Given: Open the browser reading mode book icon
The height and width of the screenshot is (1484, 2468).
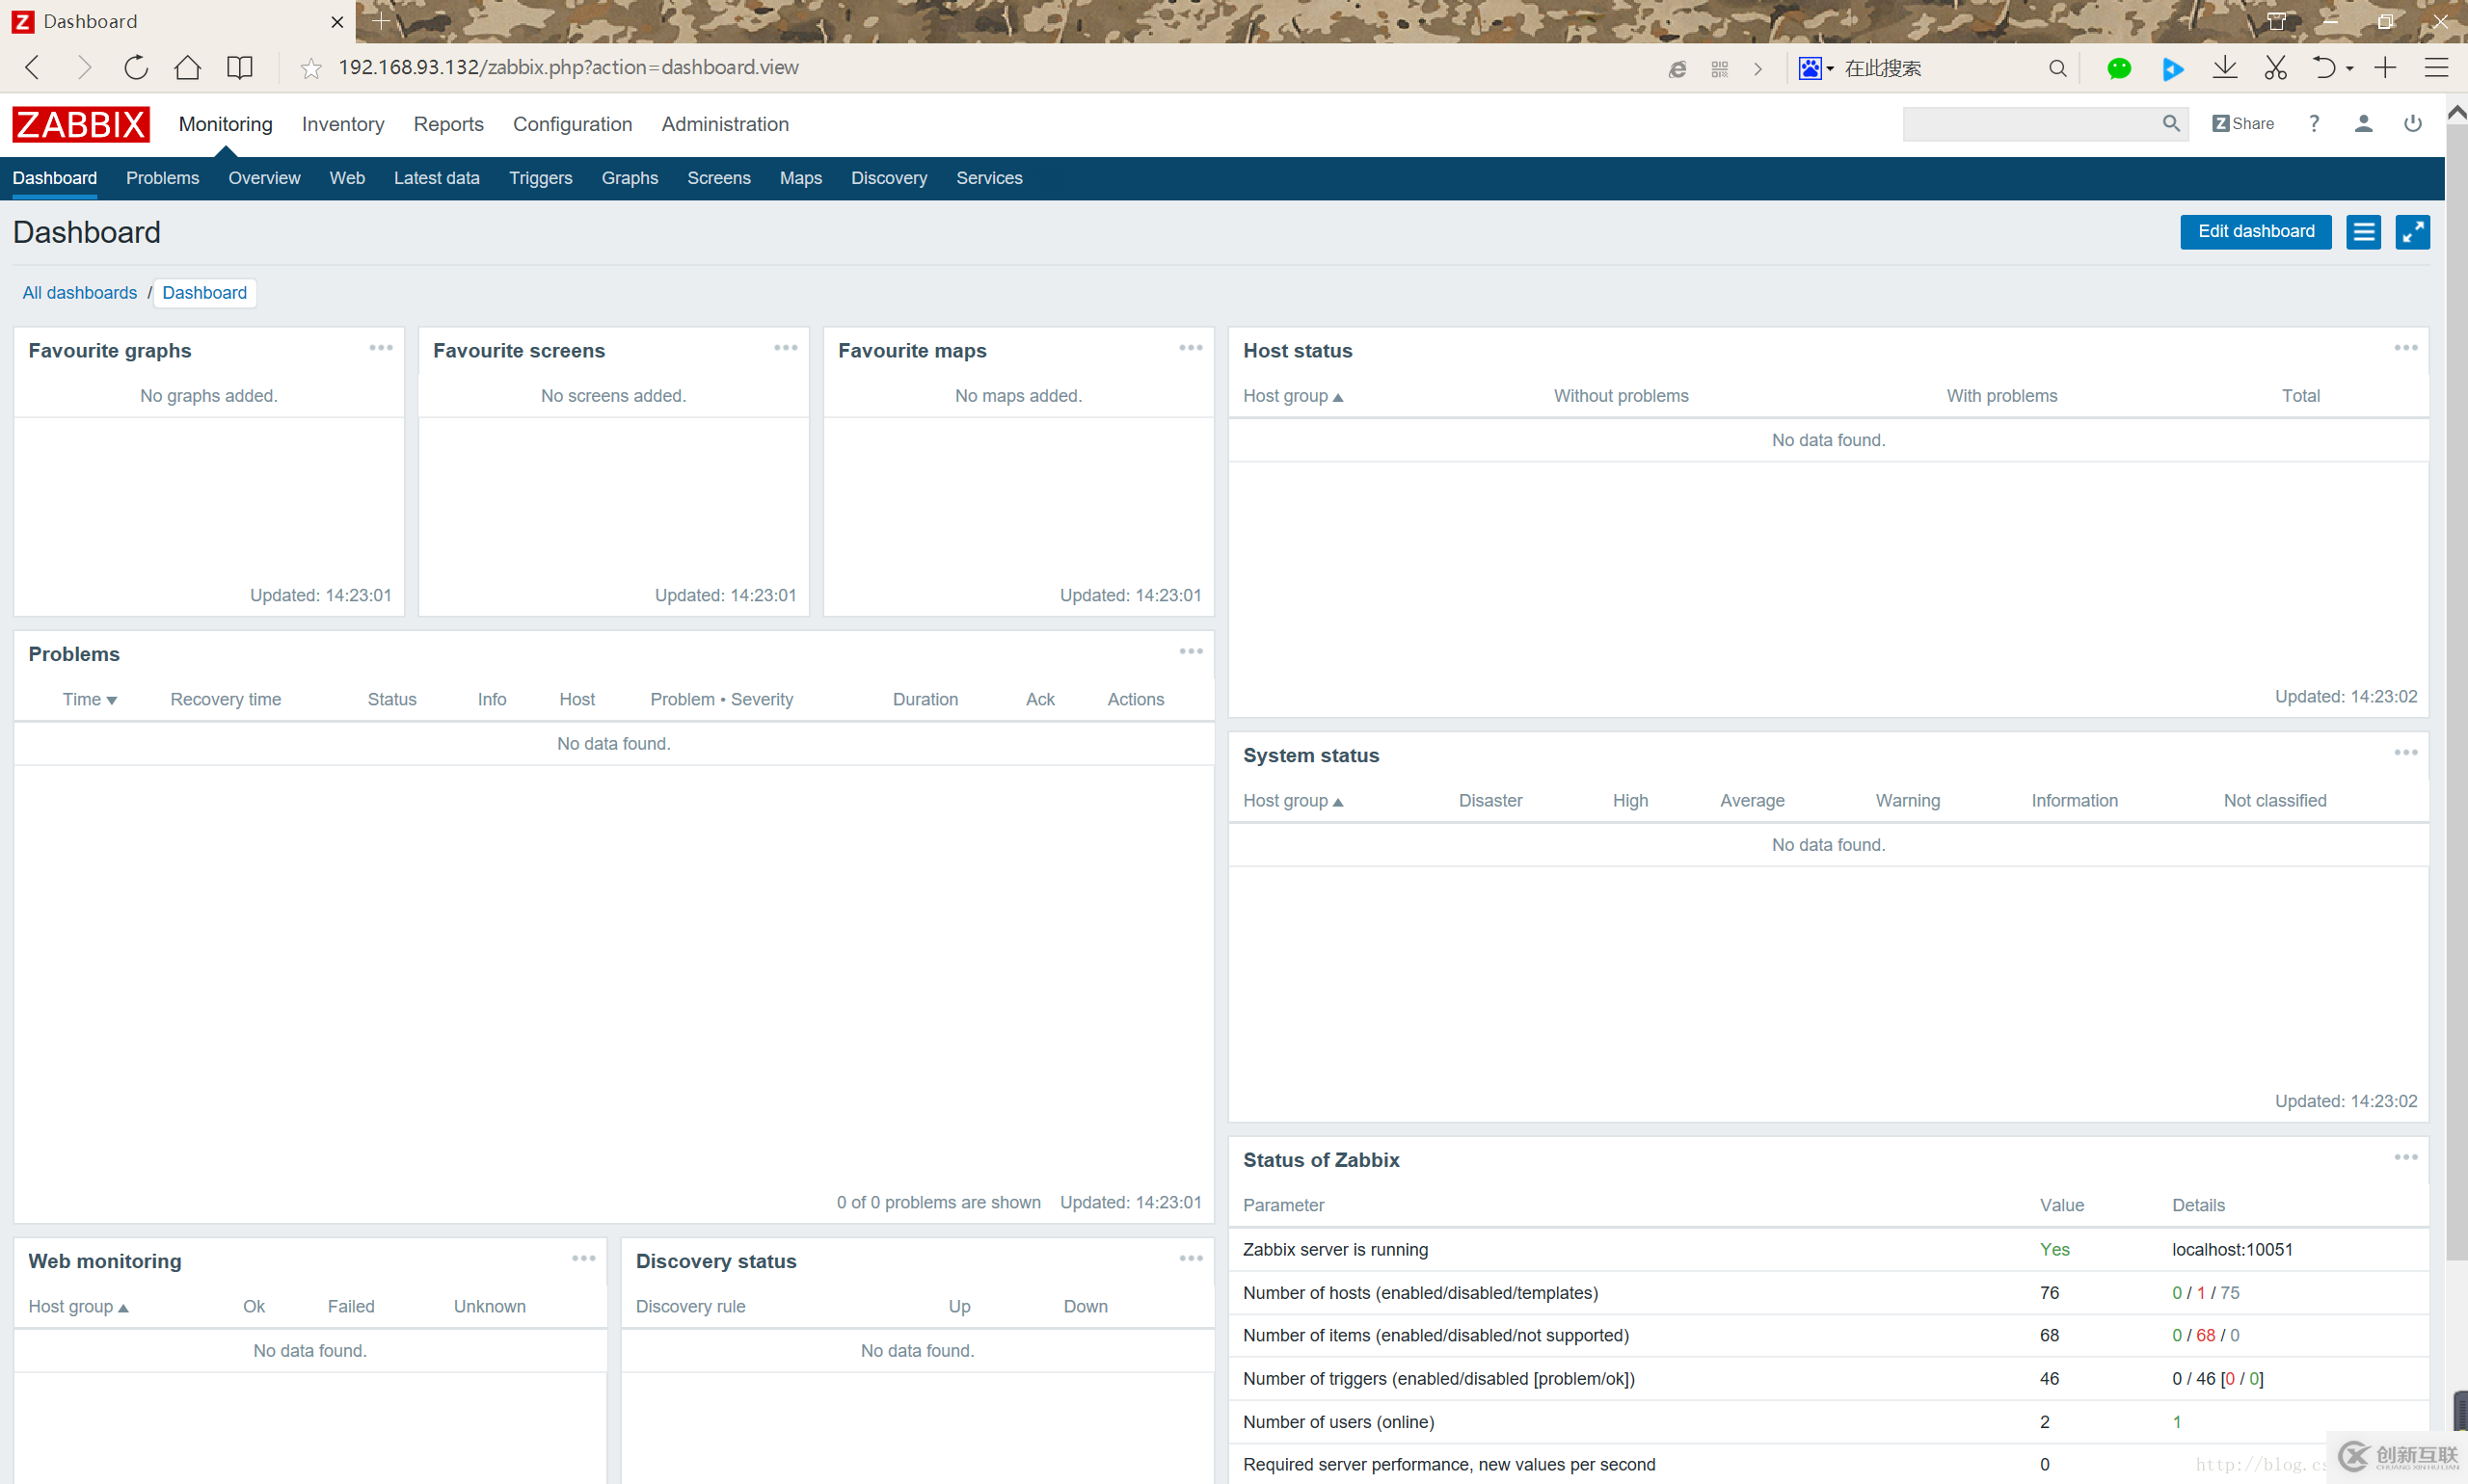Looking at the screenshot, I should (x=239, y=67).
